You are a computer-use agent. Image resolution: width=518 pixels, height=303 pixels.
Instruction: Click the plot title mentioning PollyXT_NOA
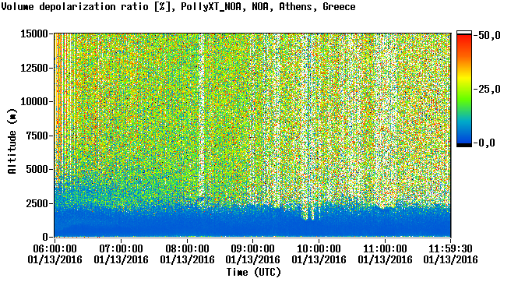178,6
